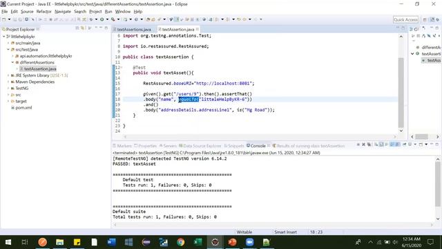Viewport: 442px width, 249px height.
Task: Click the Outline horizontal scrollbar thumb
Action: 422,137
